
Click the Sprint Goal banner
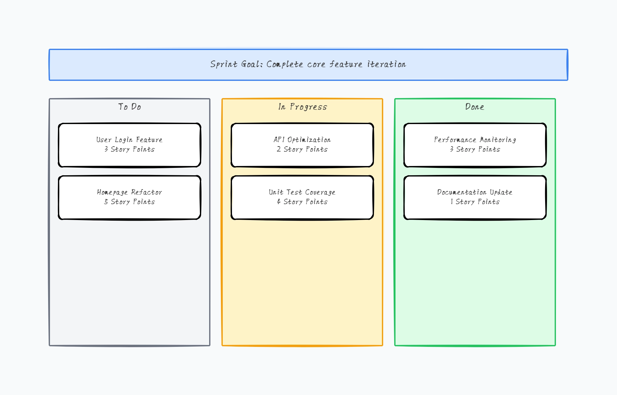[308, 64]
